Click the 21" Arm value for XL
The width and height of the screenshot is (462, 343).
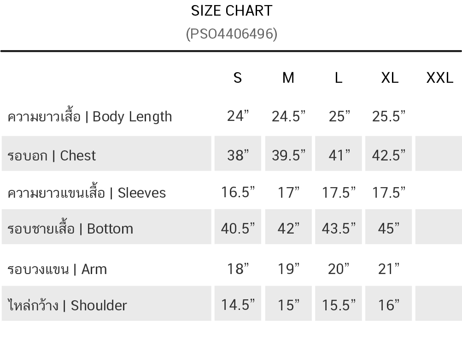click(389, 269)
